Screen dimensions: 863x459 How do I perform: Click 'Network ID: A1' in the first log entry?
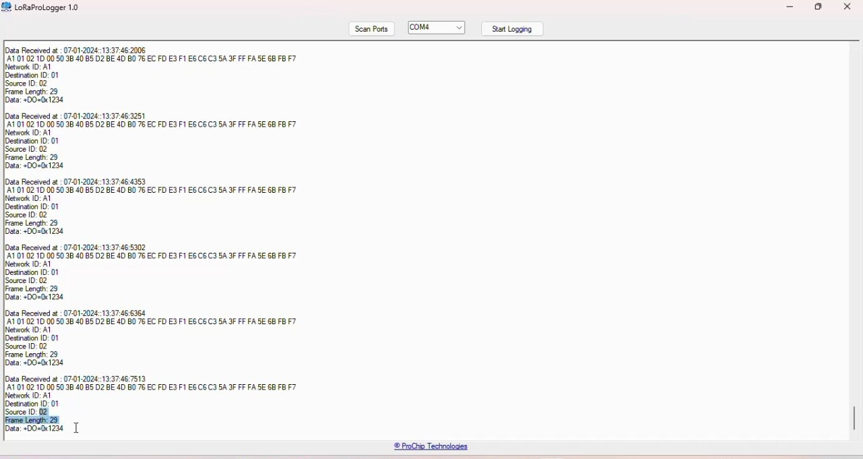click(28, 67)
